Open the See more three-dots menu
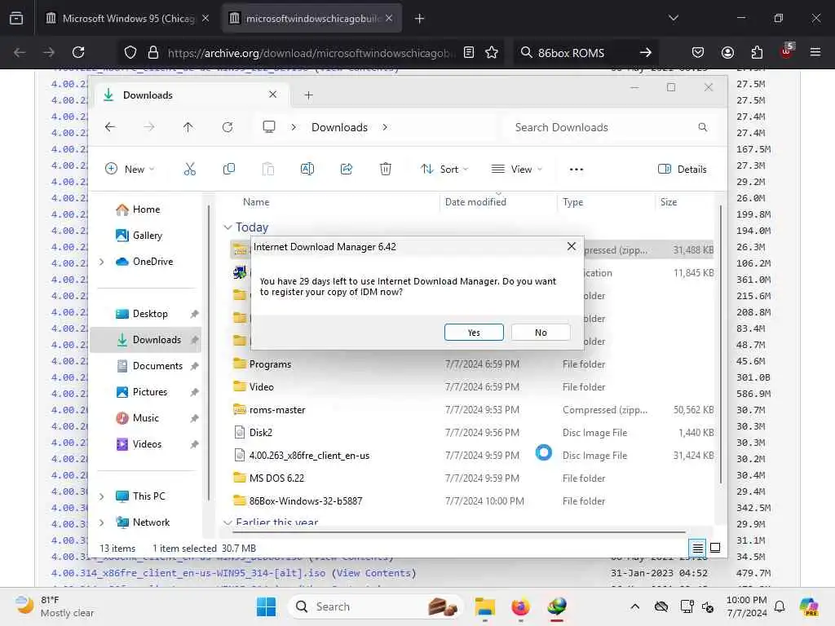Viewport: 835px width, 626px height. pyautogui.click(x=577, y=170)
